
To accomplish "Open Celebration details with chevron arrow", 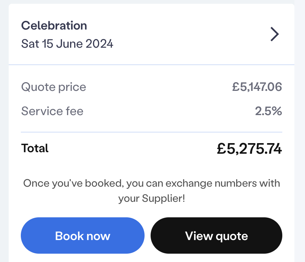I will 275,34.
